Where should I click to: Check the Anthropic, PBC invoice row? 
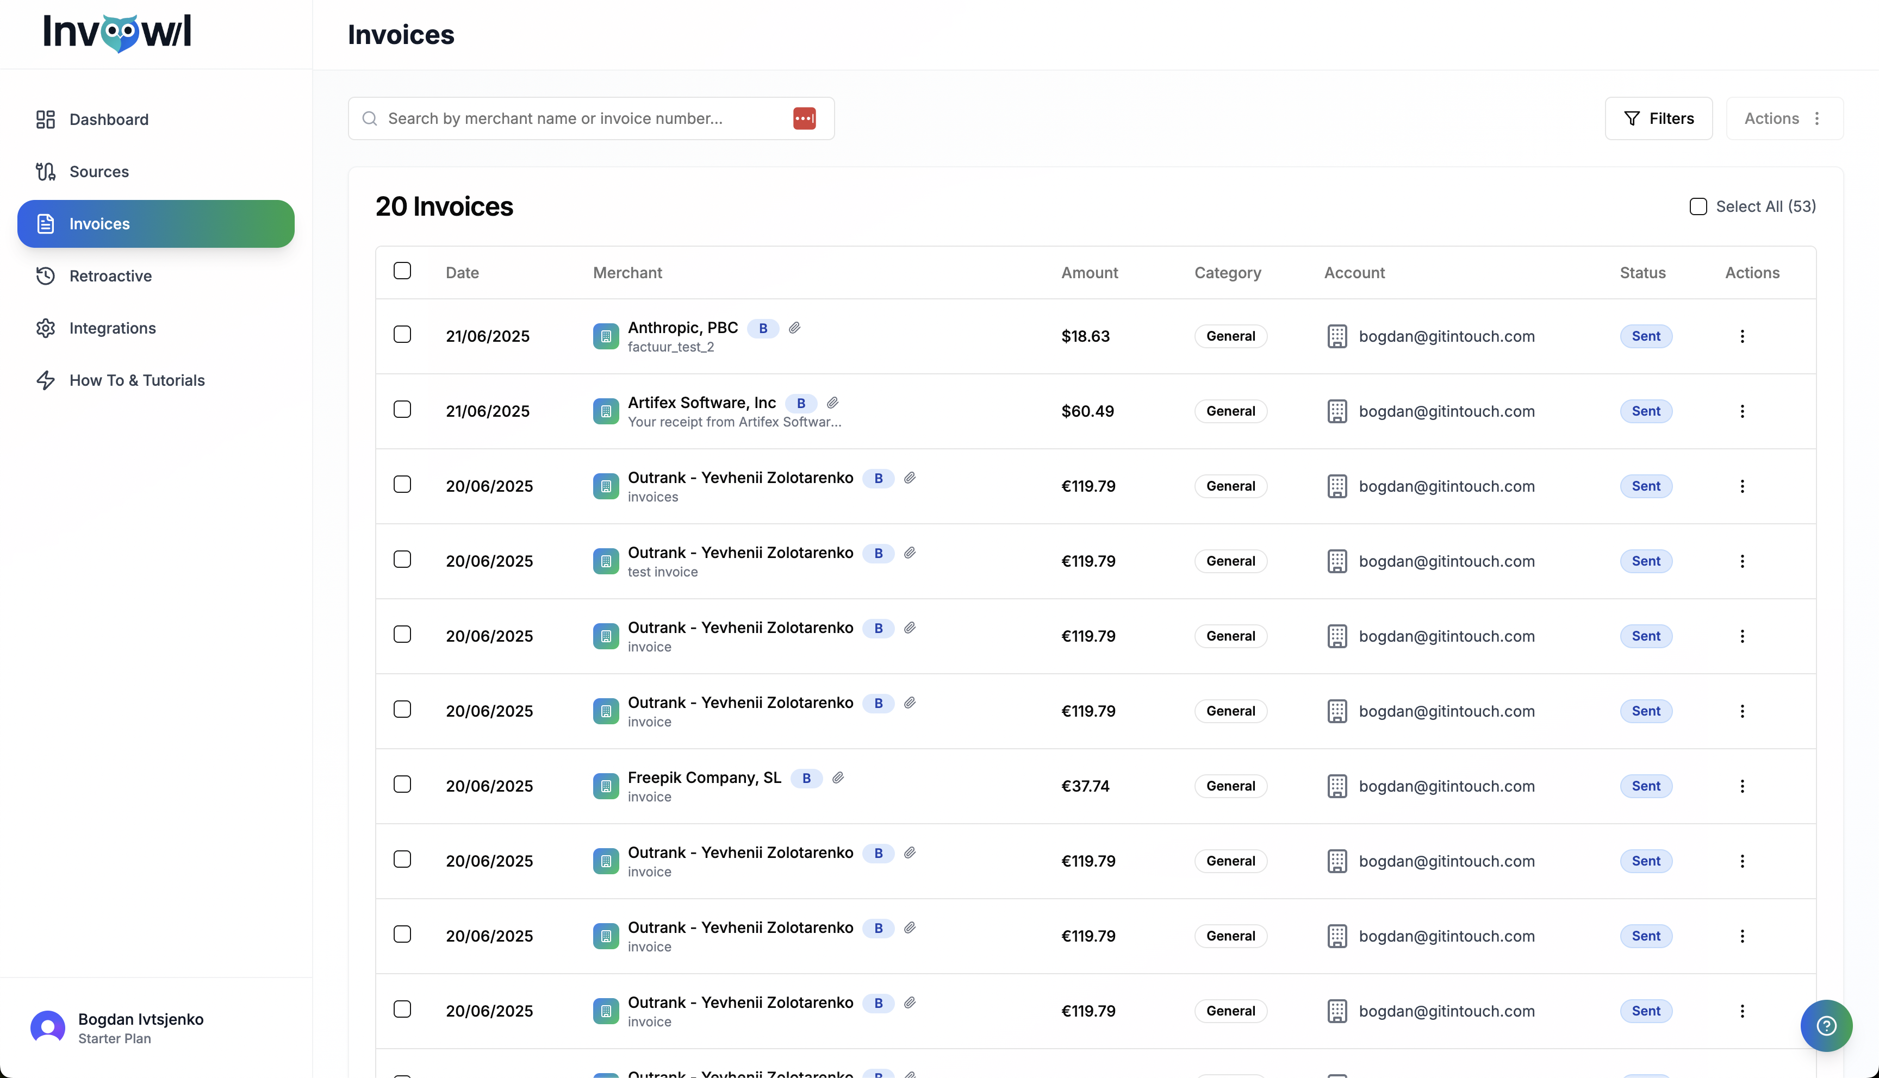[402, 335]
